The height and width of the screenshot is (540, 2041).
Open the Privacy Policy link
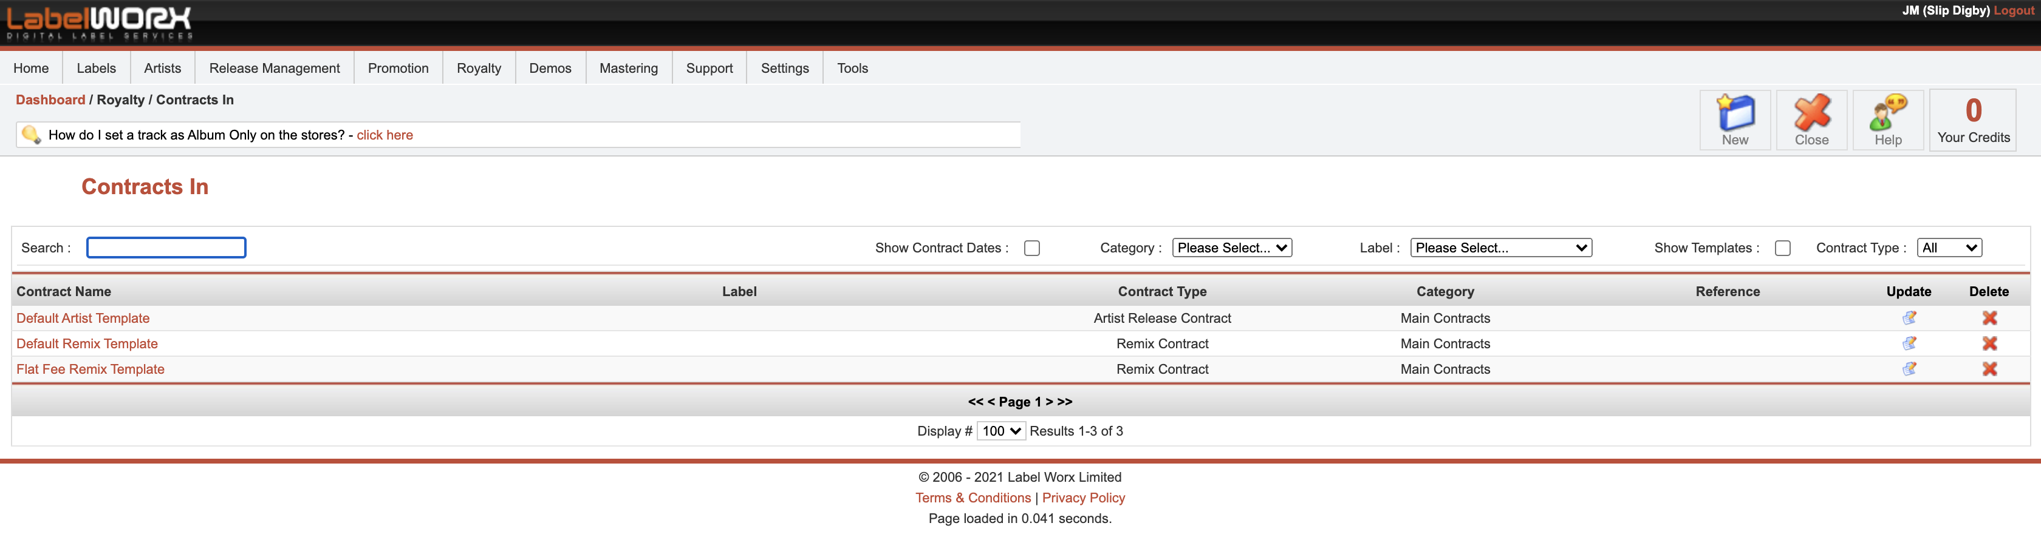(x=1083, y=498)
